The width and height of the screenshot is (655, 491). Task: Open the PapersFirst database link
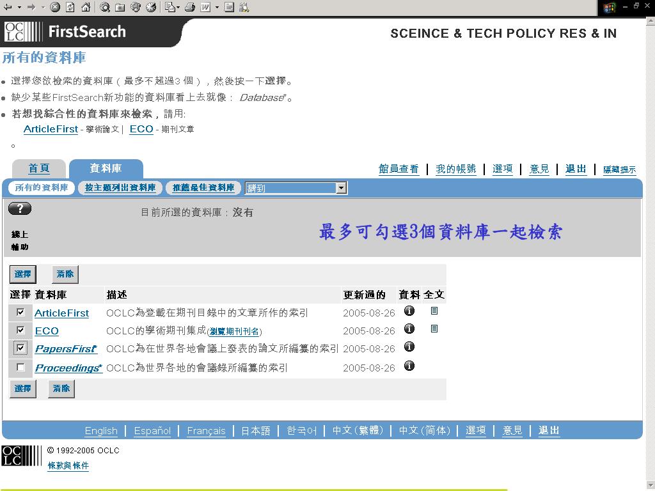66,349
